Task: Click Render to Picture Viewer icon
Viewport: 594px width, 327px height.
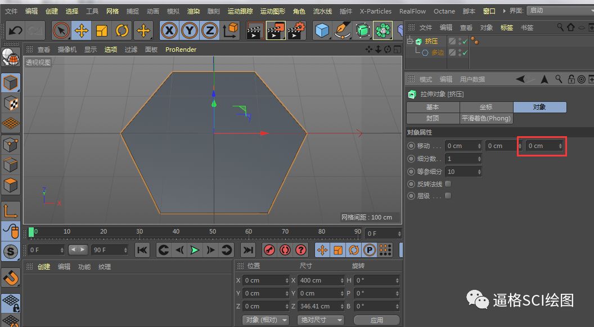Action: pos(276,30)
